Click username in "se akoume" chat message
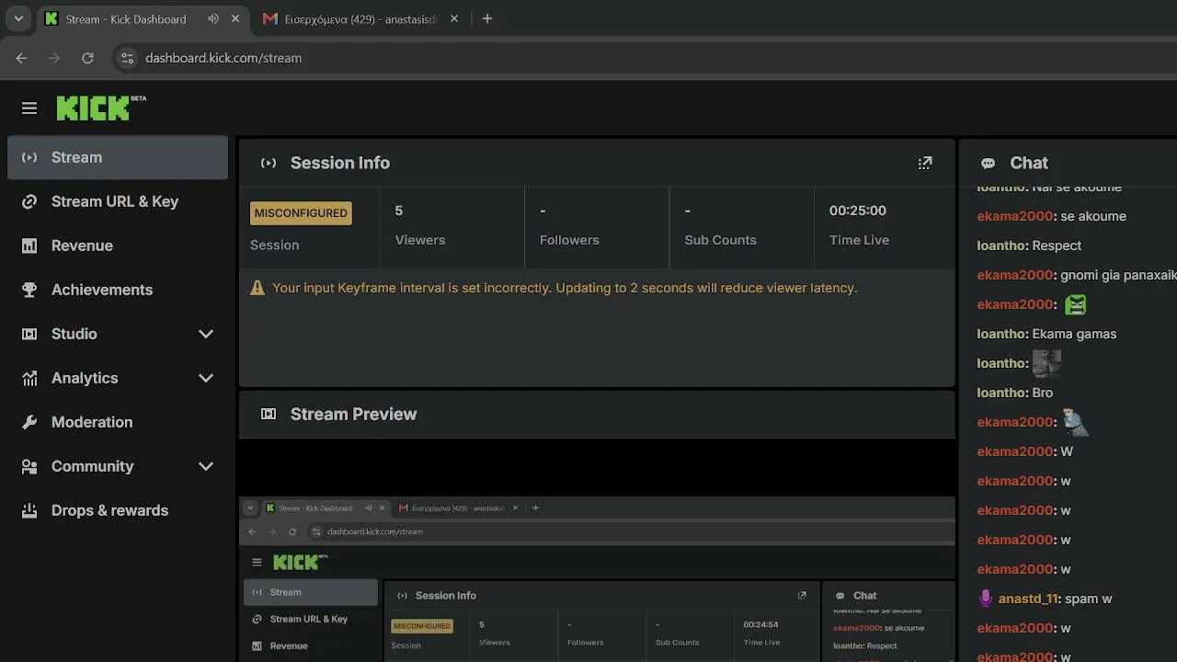Image resolution: width=1177 pixels, height=662 pixels. pyautogui.click(x=1017, y=216)
